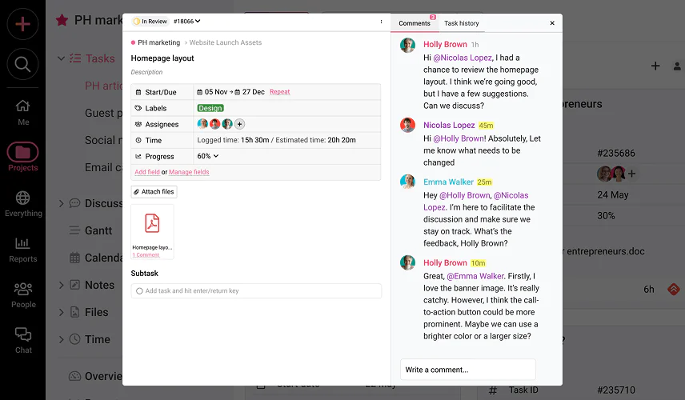This screenshot has height=400, width=685.
Task: Click the Attach files button
Action: pos(154,192)
